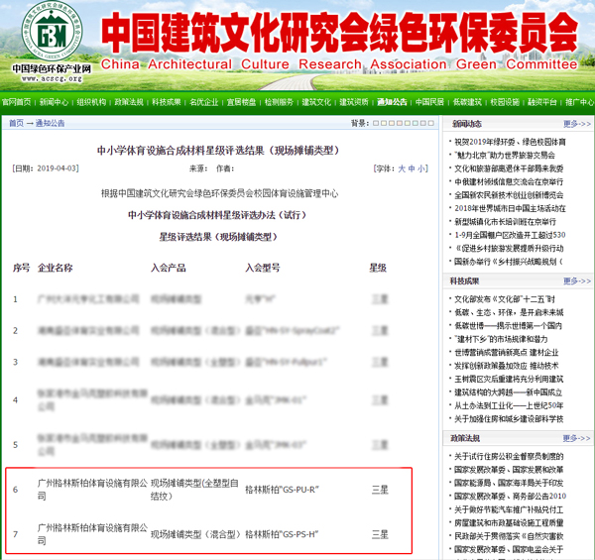This screenshot has height=560, width=595.
Task: Open the 推广中心 navigation item
Action: click(x=579, y=102)
